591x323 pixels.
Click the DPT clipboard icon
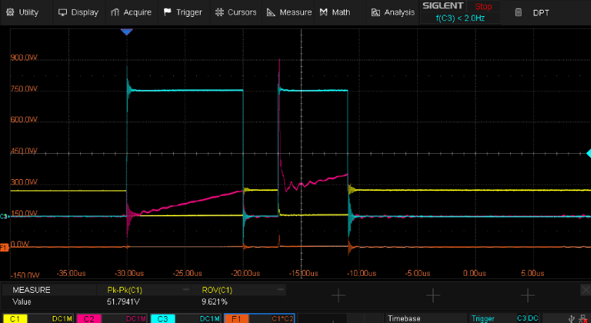click(519, 13)
